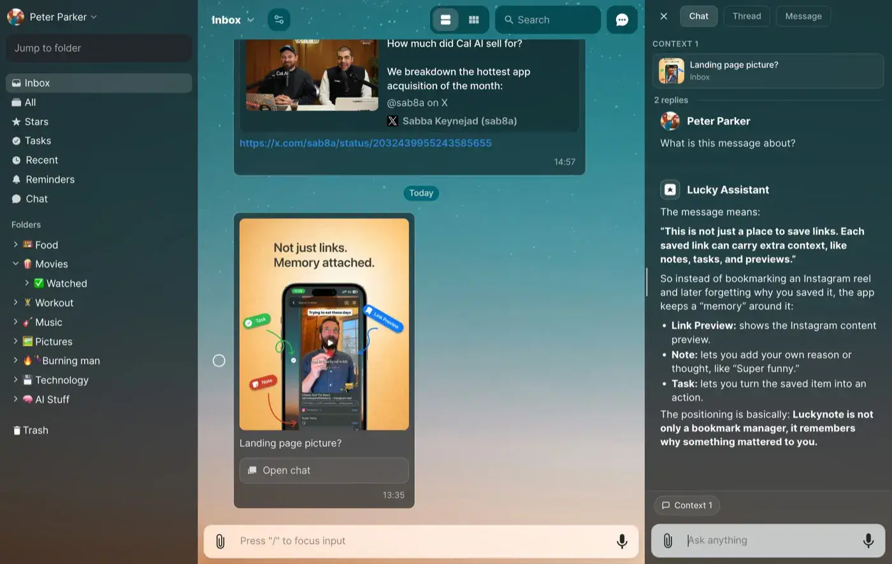Click the chat bubble button next to Search
This screenshot has width=892, height=564.
tap(622, 20)
